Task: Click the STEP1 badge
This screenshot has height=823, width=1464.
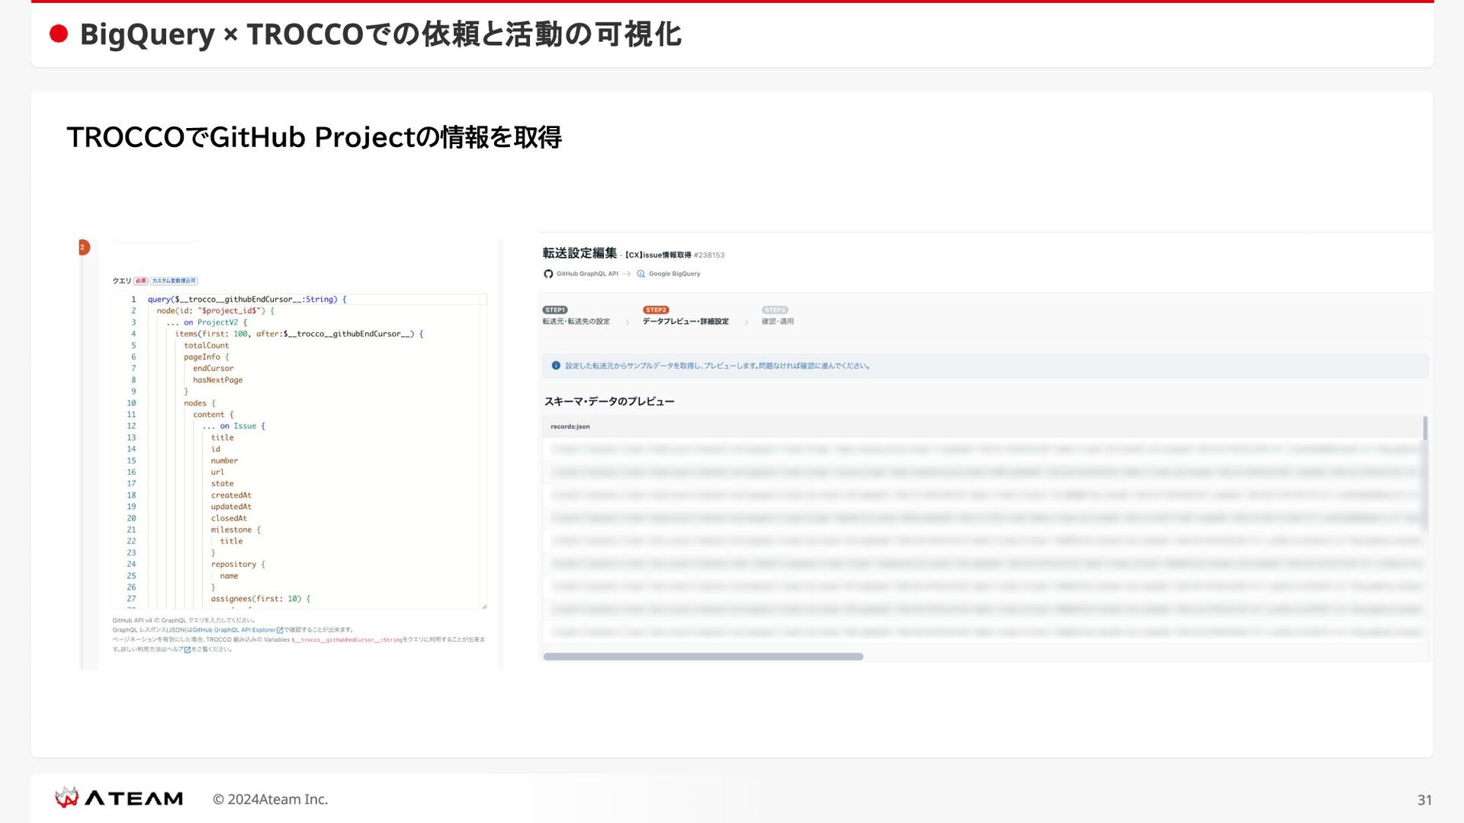Action: pos(555,310)
